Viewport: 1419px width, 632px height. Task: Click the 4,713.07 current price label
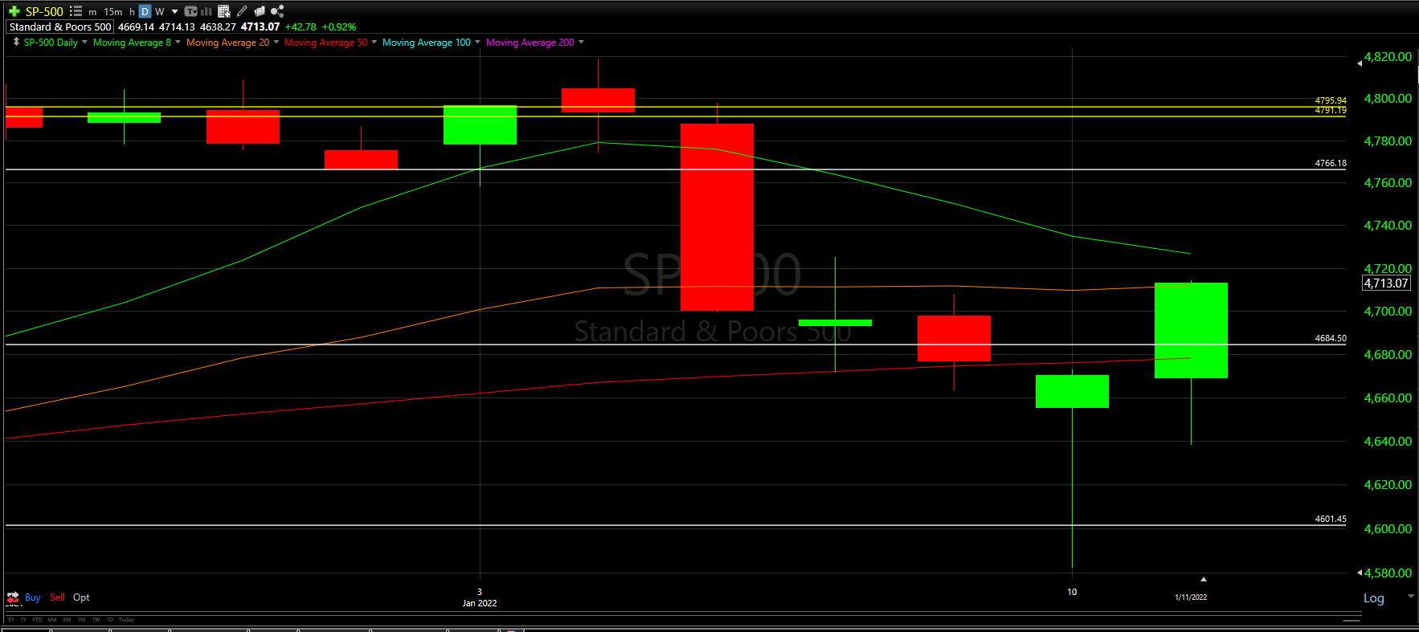(x=1386, y=283)
